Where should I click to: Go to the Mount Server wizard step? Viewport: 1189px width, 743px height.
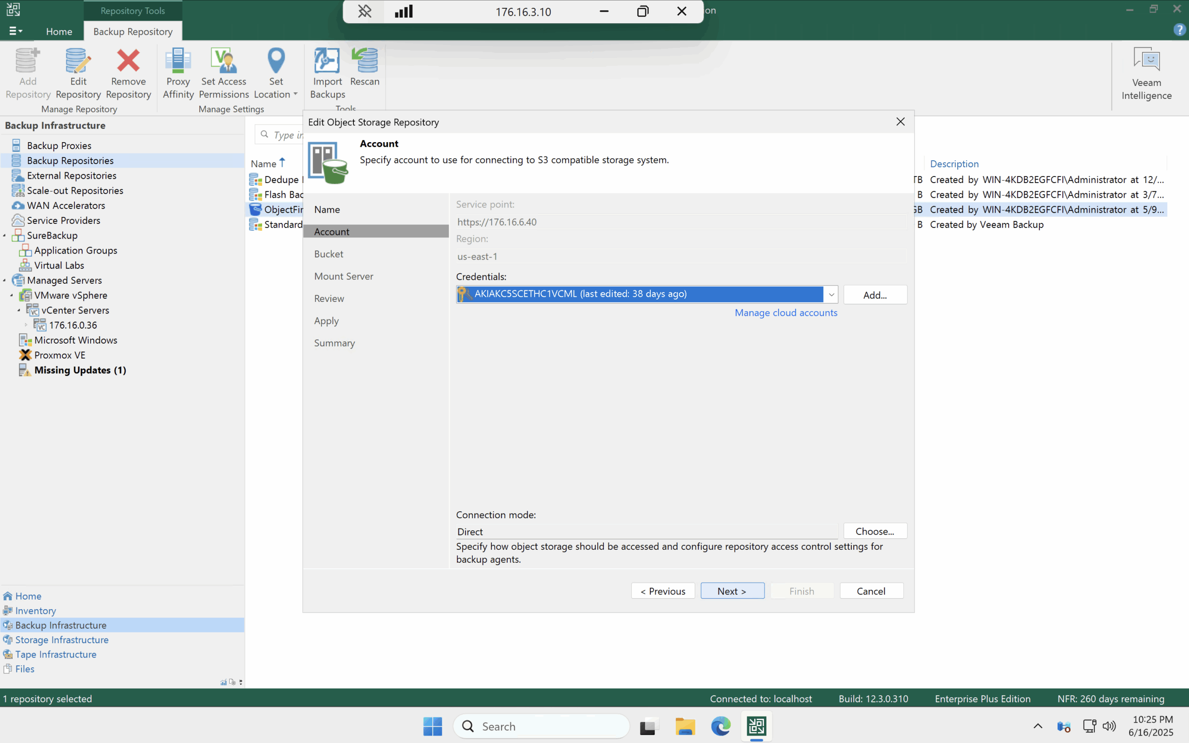[343, 276]
